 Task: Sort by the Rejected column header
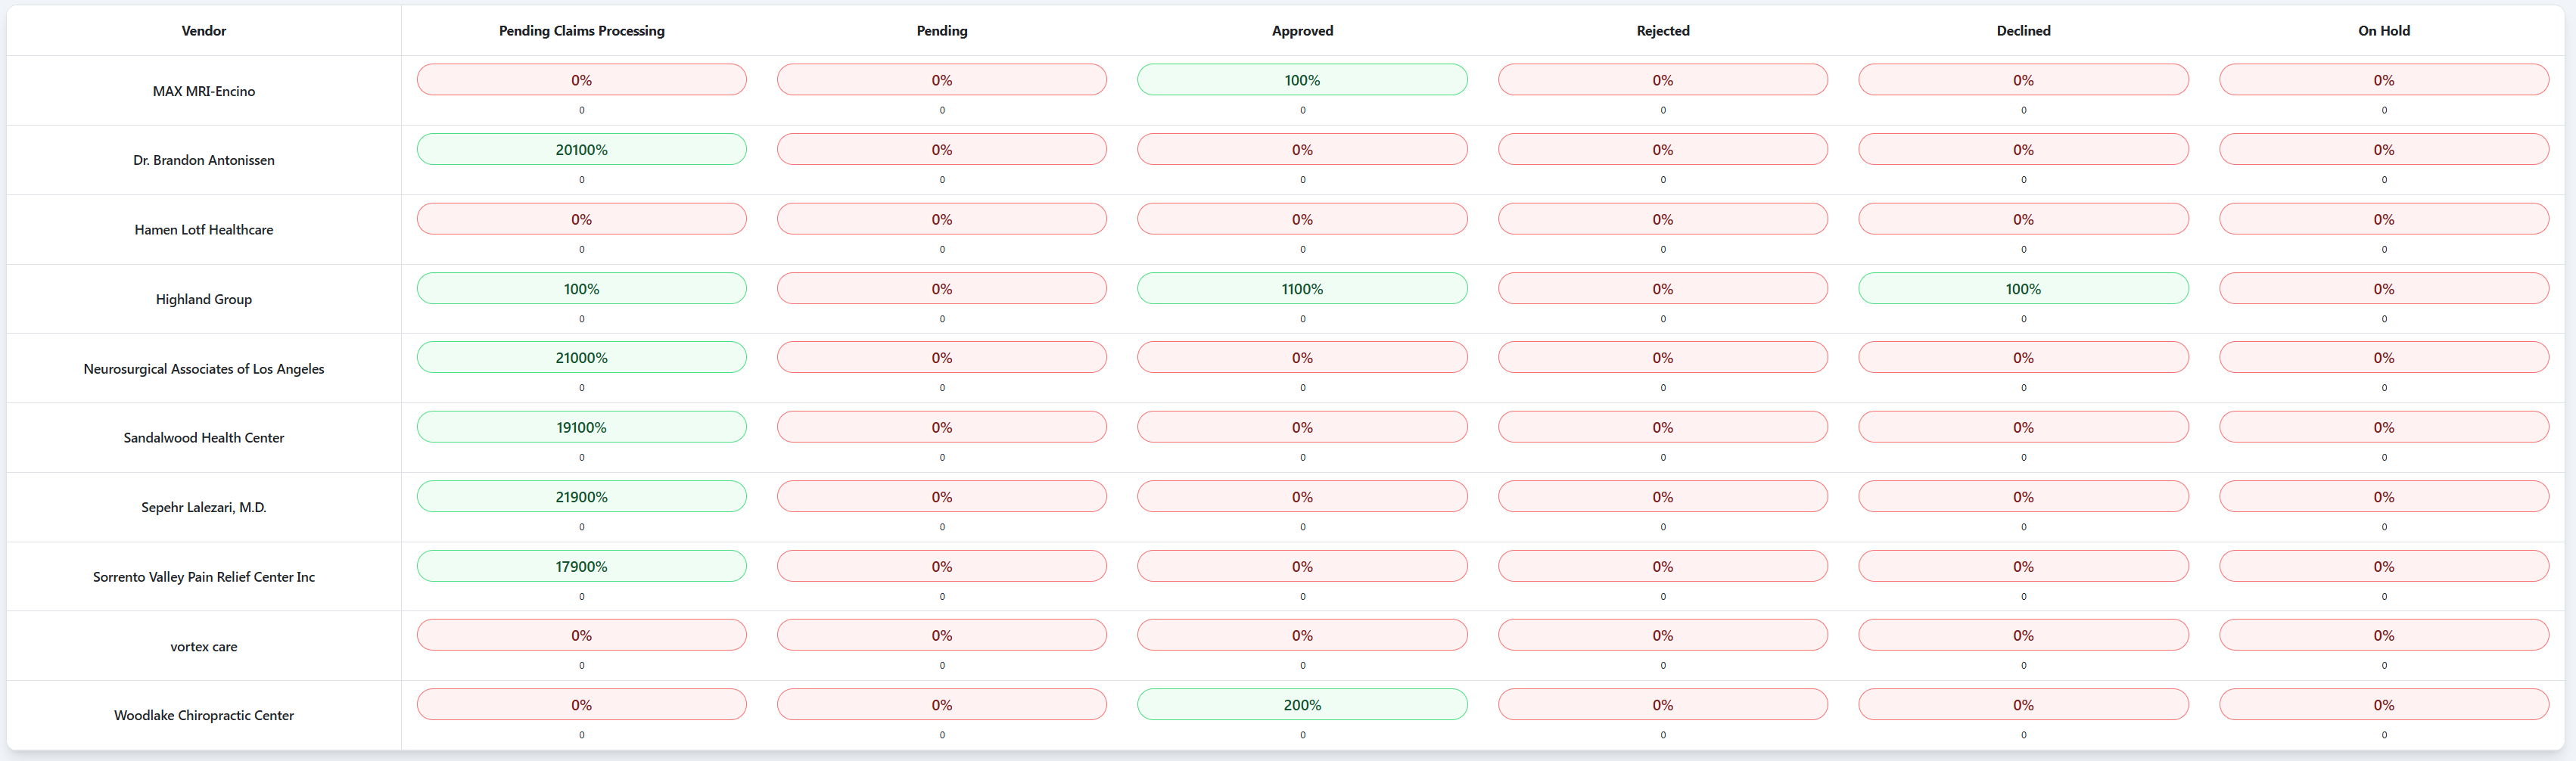tap(1662, 30)
